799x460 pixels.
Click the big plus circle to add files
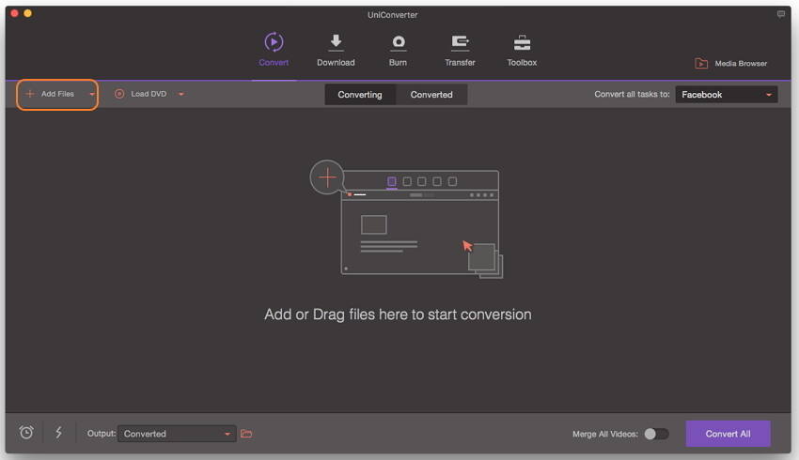327,177
